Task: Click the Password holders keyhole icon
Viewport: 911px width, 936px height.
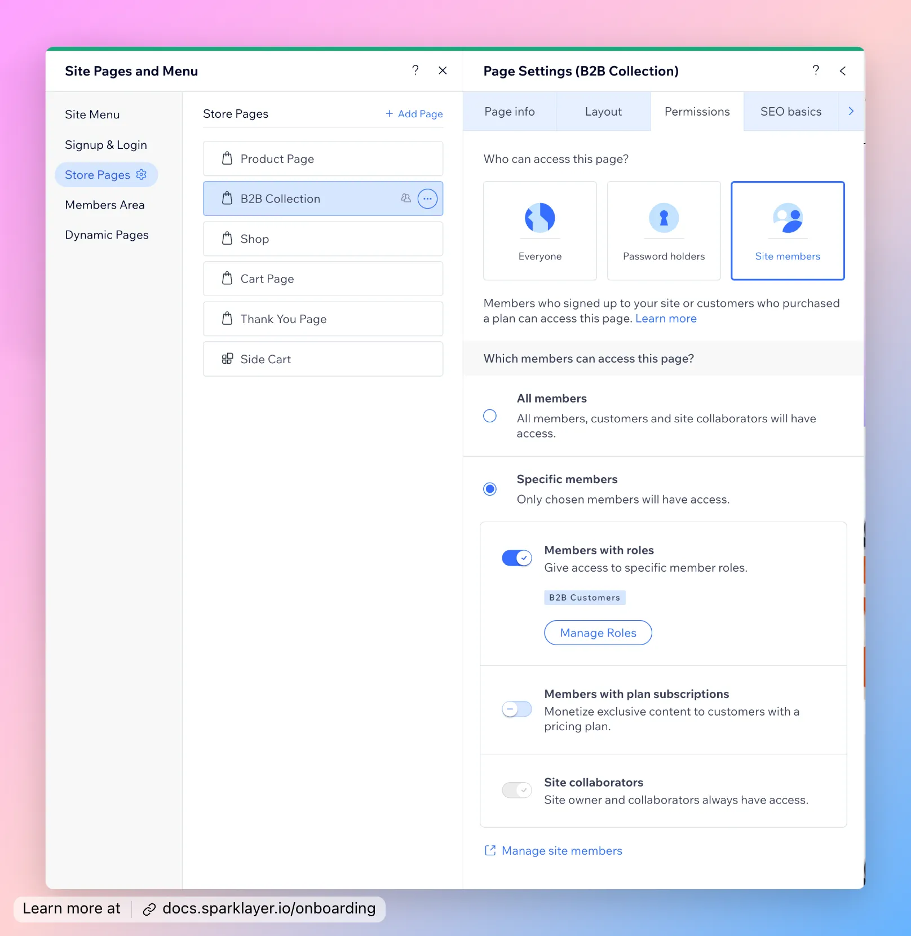Action: tap(664, 218)
